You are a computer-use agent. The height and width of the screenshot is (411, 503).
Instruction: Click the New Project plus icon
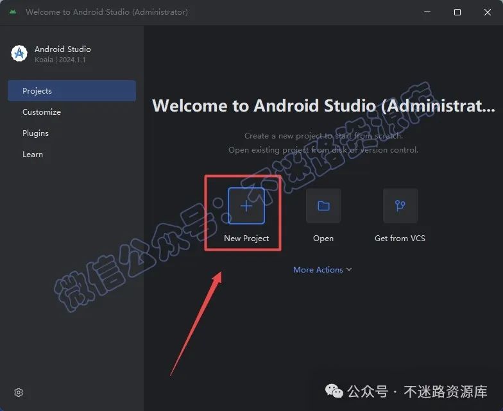(246, 206)
